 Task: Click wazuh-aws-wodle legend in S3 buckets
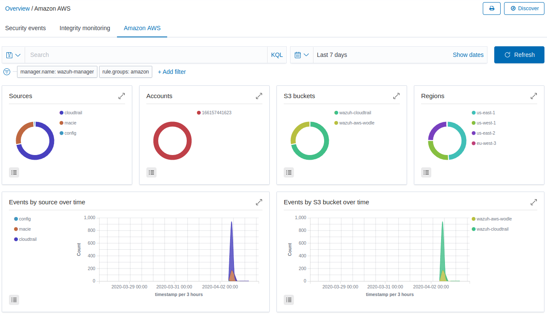(x=354, y=123)
